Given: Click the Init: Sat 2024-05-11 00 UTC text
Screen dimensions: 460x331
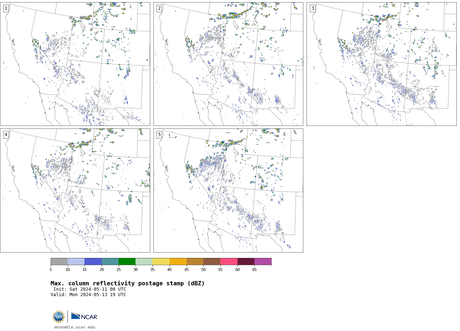Looking at the screenshot, I should (90, 289).
